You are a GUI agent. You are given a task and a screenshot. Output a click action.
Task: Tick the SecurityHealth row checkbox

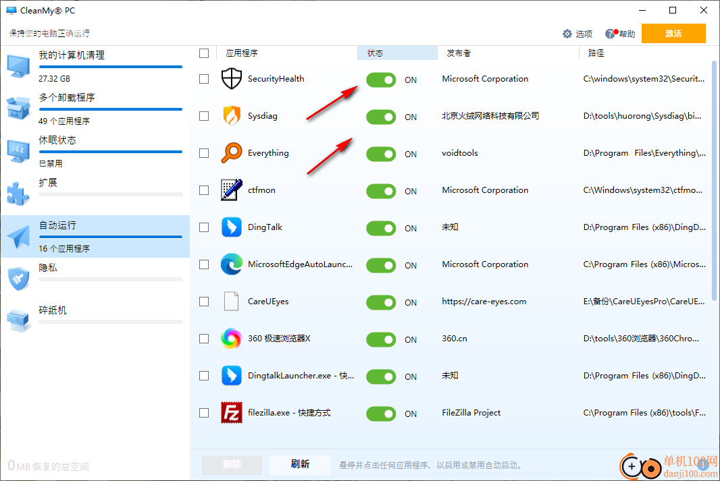pyautogui.click(x=204, y=79)
